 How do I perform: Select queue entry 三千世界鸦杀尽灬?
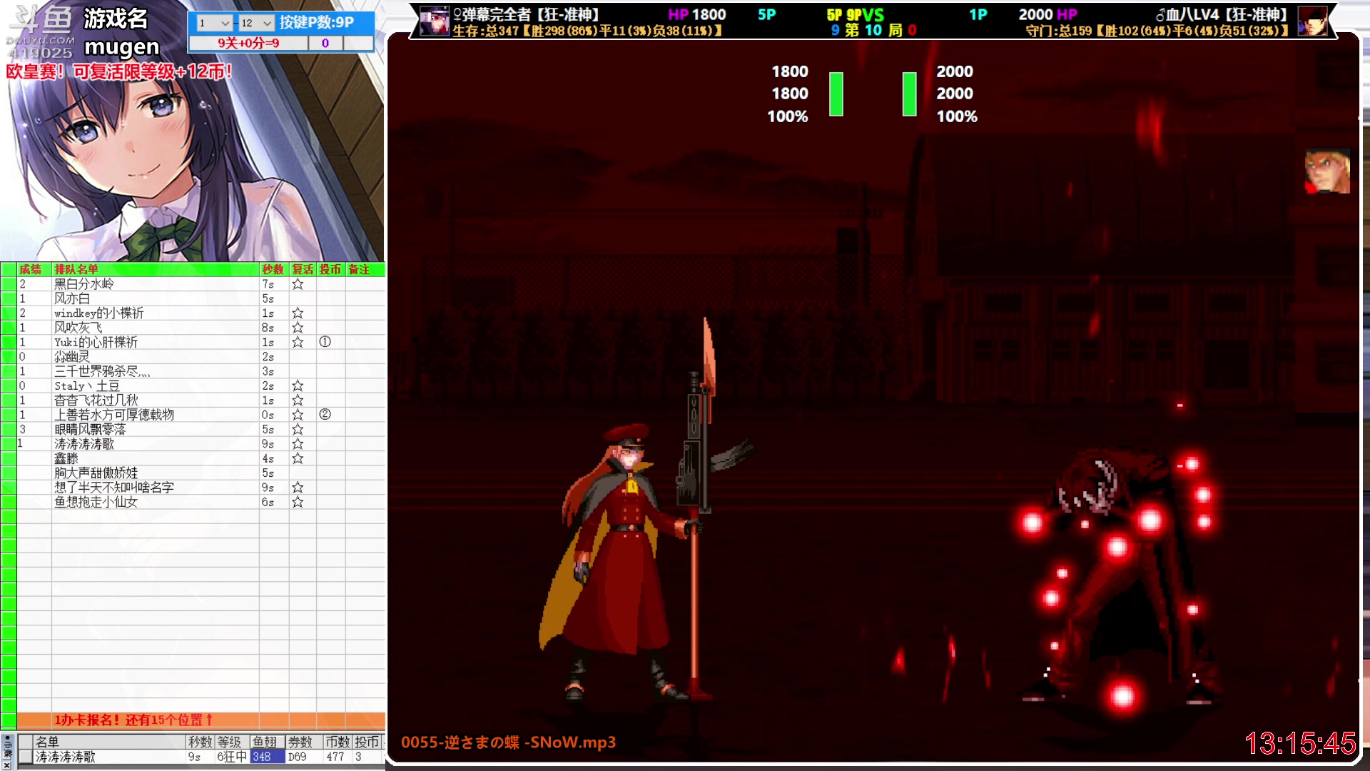click(103, 371)
